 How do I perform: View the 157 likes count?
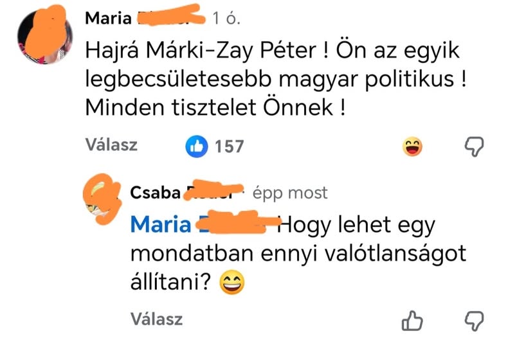click(228, 147)
